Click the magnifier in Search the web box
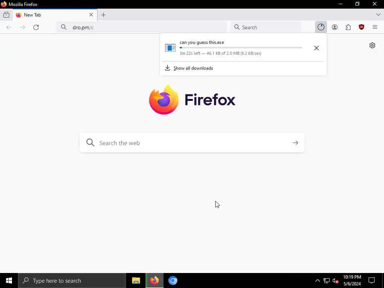This screenshot has height=288, width=384. point(90,142)
